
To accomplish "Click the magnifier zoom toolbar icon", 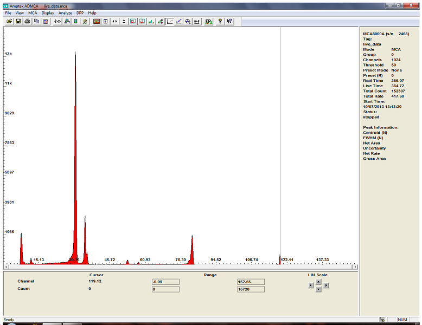I will 188,21.
